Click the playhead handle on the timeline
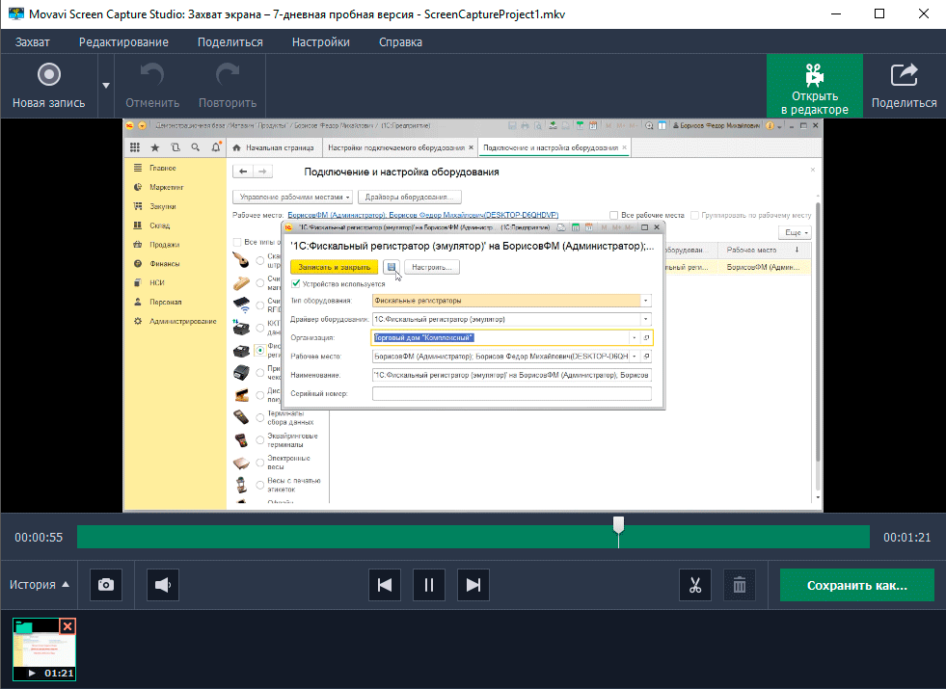Screen dimensions: 946x689 click(x=619, y=524)
